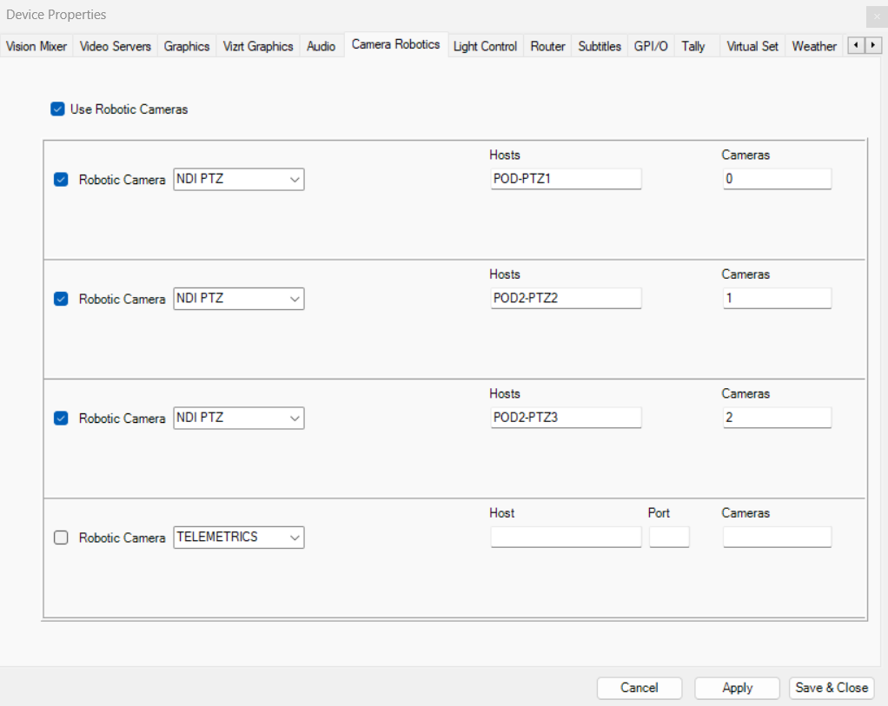Viewport: 888px width, 706px height.
Task: Disable the first Robotic Camera checkbox
Action: pyautogui.click(x=61, y=180)
